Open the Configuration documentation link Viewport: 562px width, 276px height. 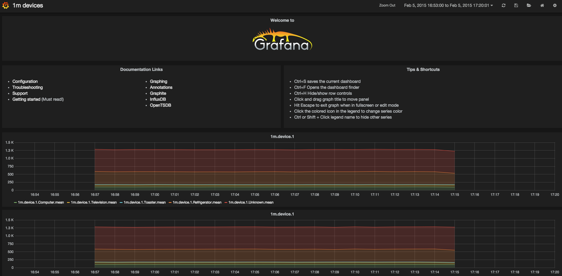click(25, 81)
